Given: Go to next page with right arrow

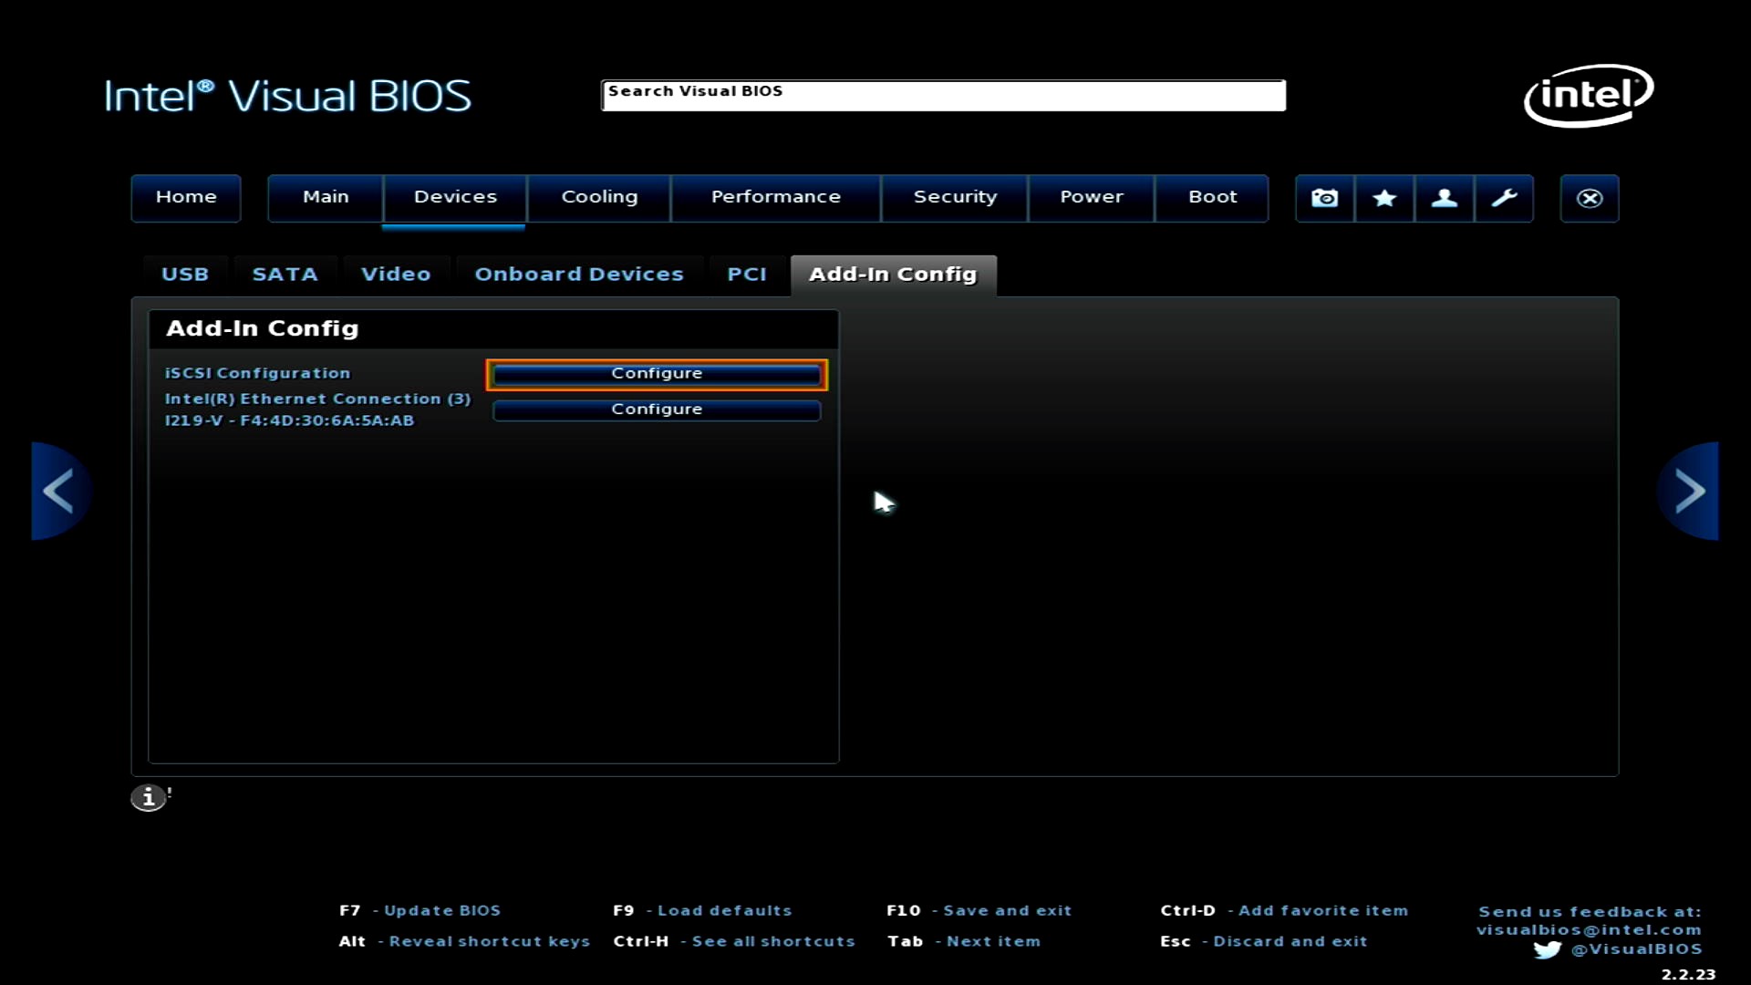Looking at the screenshot, I should [x=1689, y=491].
